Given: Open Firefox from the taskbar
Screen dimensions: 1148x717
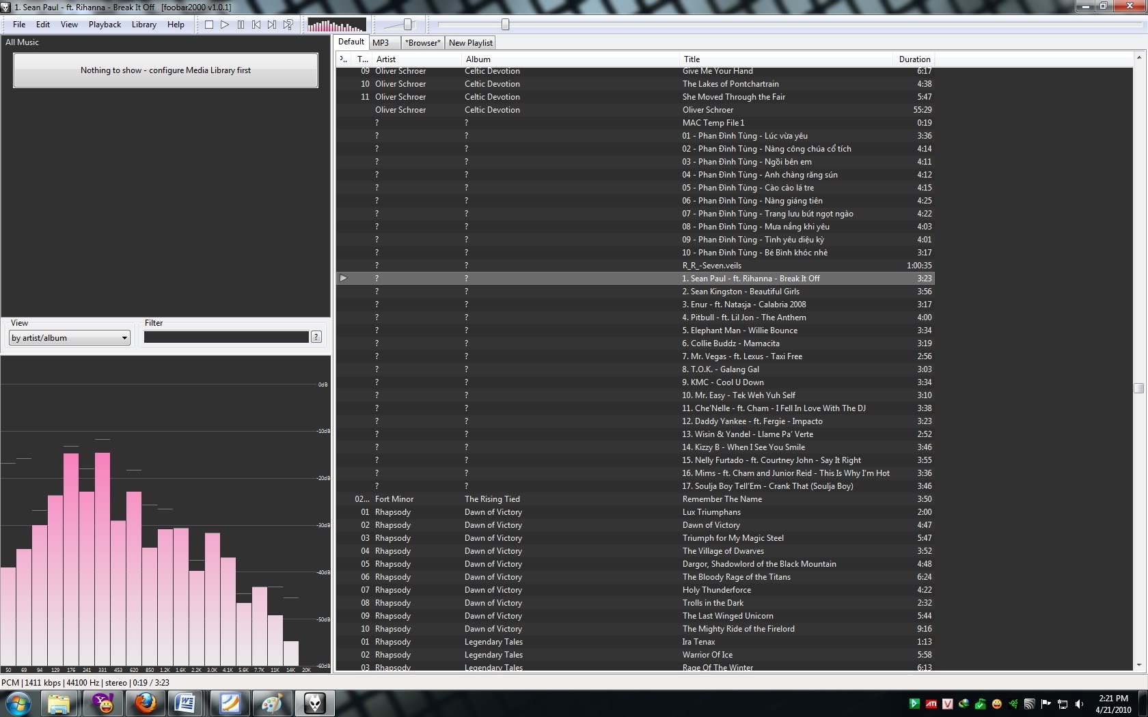Looking at the screenshot, I should tap(146, 703).
